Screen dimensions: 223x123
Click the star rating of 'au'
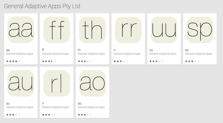[x=13, y=115]
